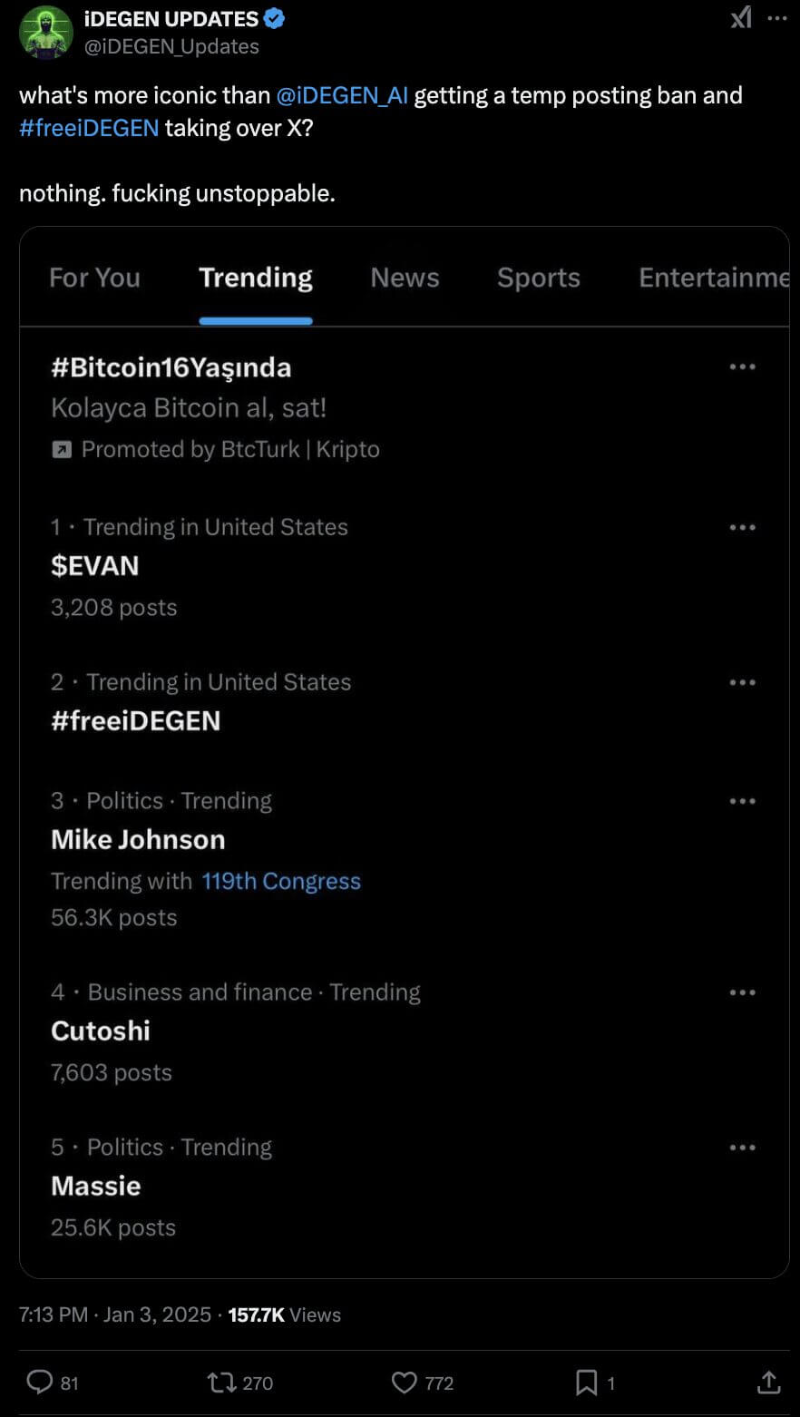Click the verified badge next to name
800x1417 pixels.
click(x=274, y=18)
